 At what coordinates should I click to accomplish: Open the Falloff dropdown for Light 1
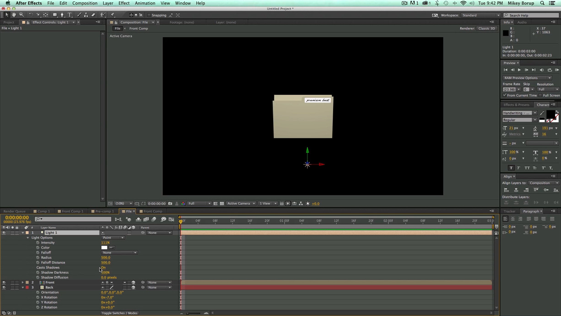[x=119, y=252]
